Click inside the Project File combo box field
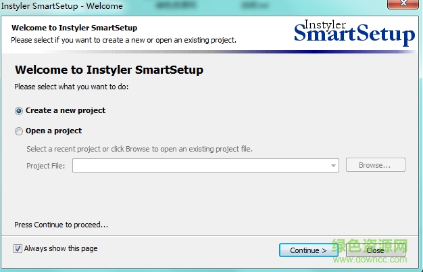 pos(205,165)
